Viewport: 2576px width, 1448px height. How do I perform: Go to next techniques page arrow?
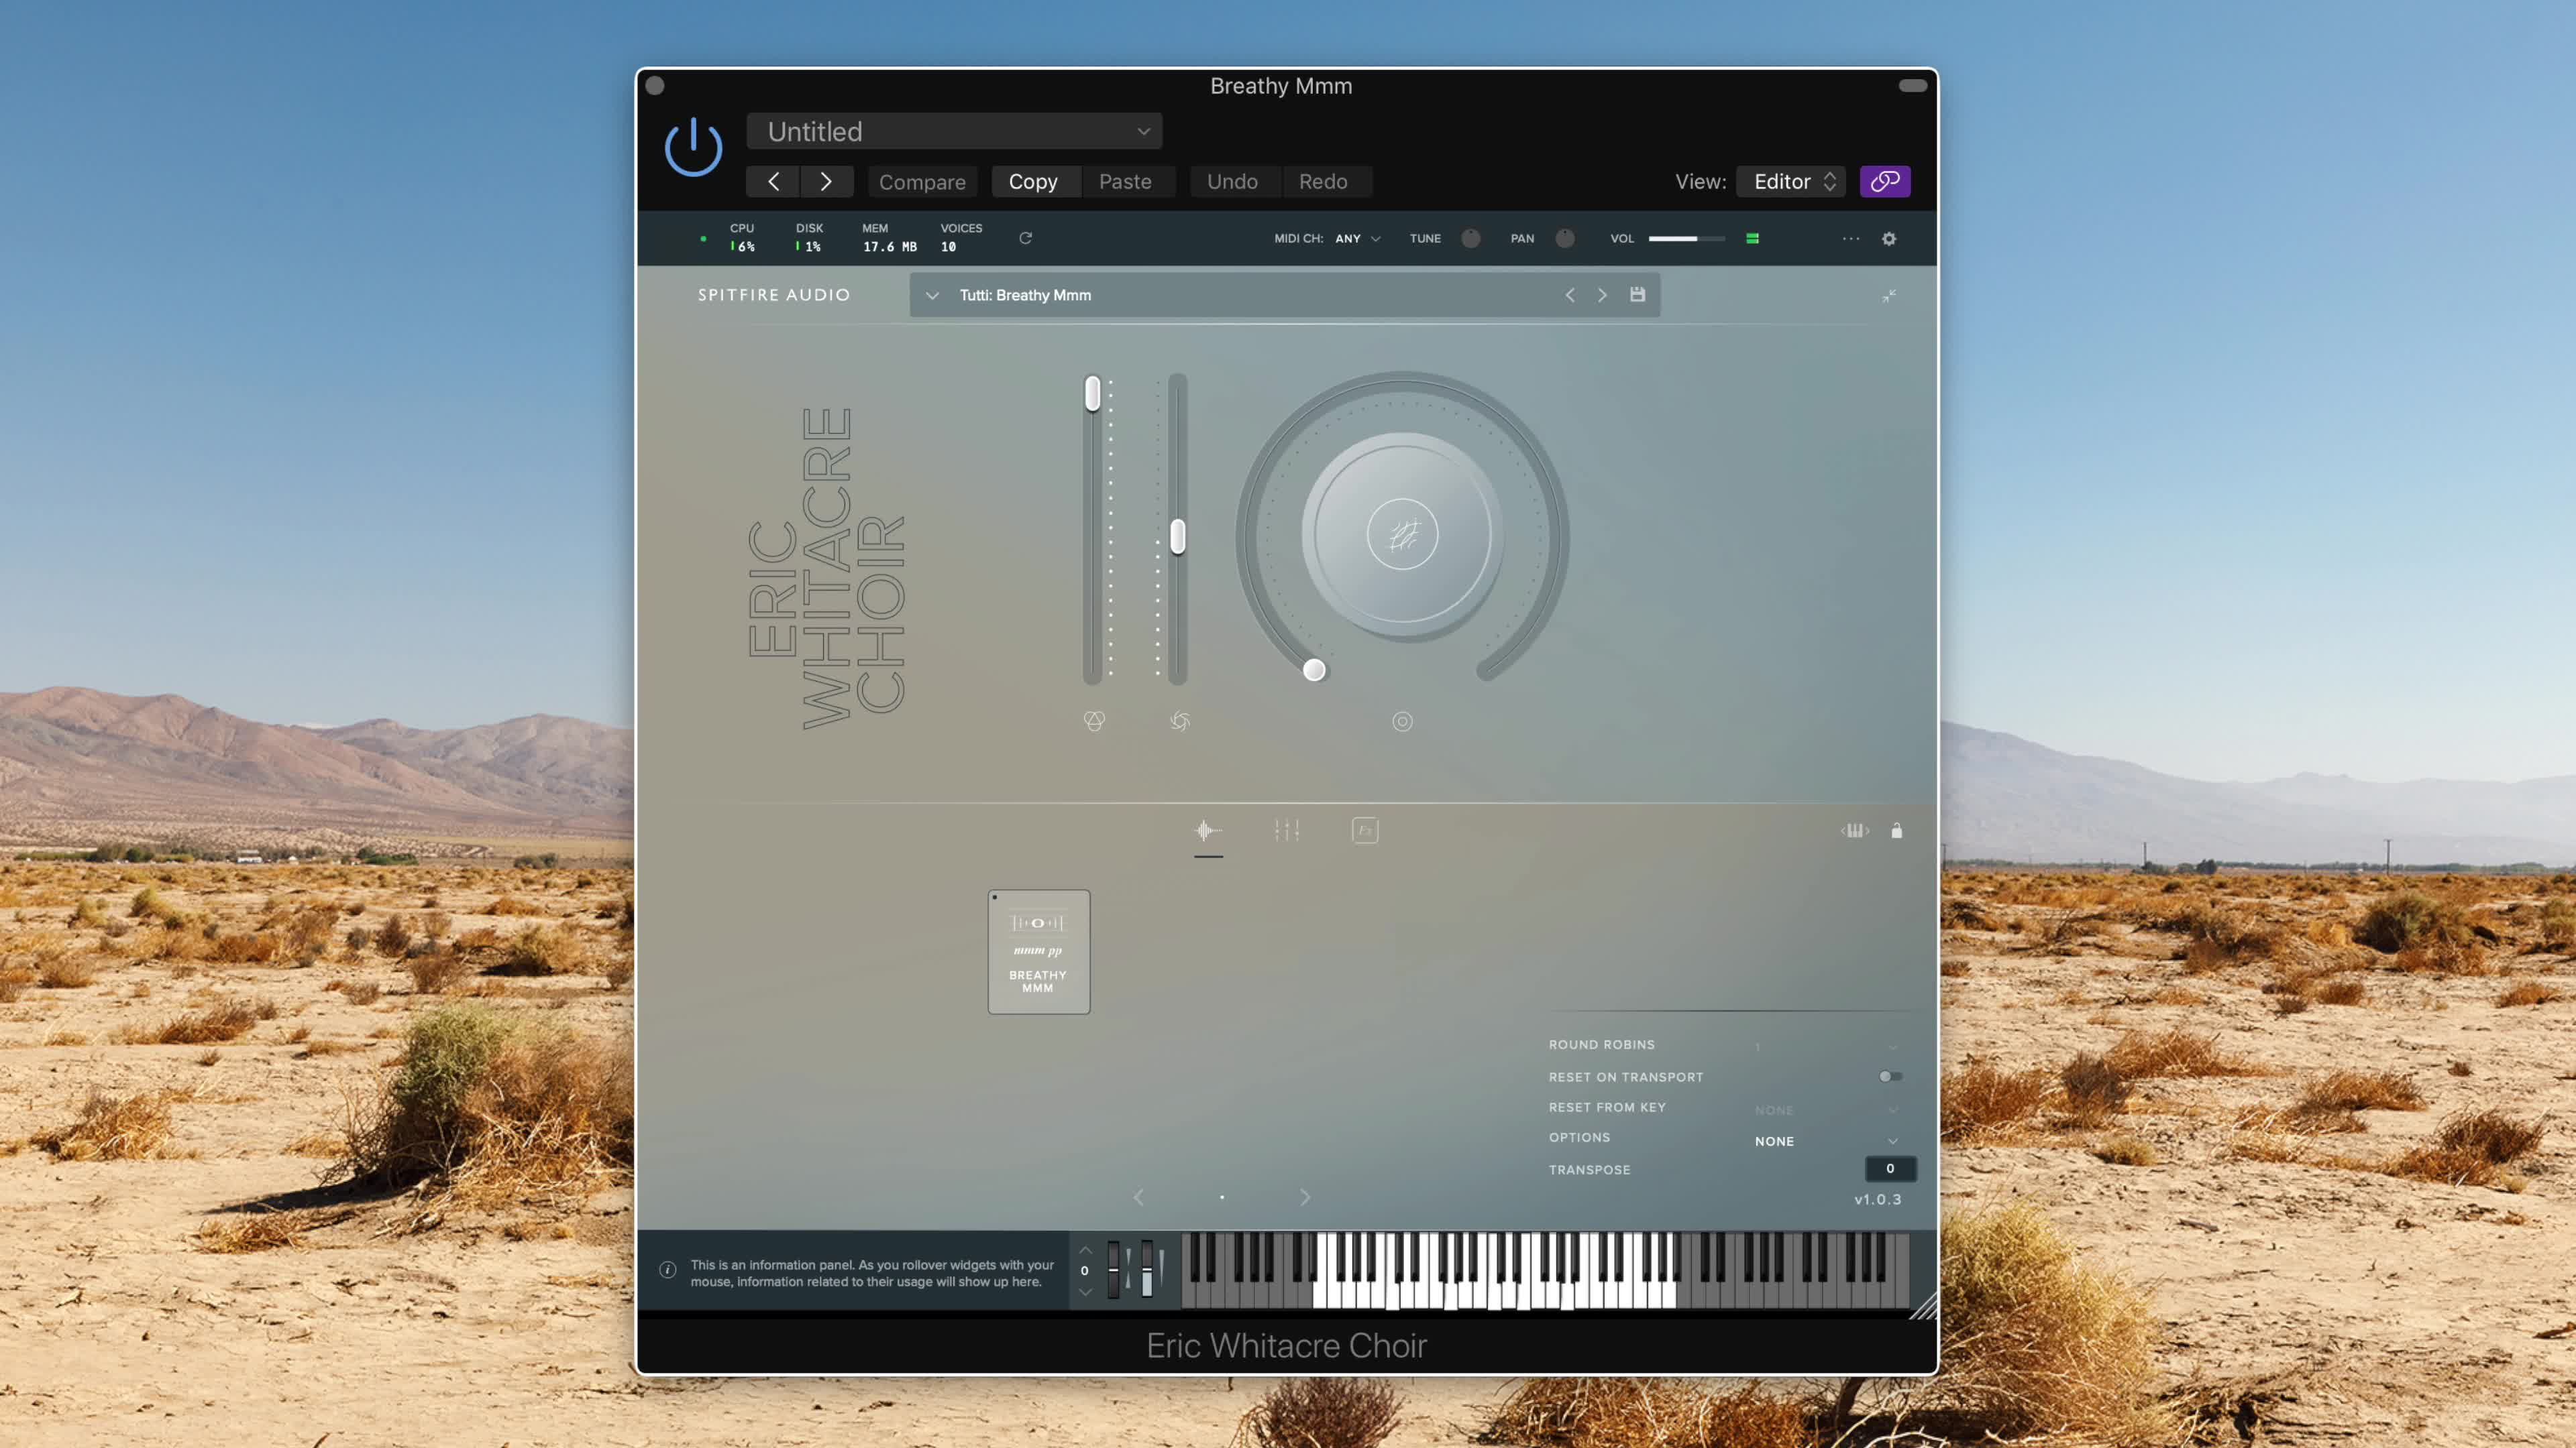[1305, 1197]
